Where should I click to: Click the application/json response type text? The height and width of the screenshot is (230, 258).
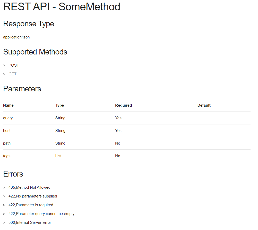pyautogui.click(x=16, y=37)
